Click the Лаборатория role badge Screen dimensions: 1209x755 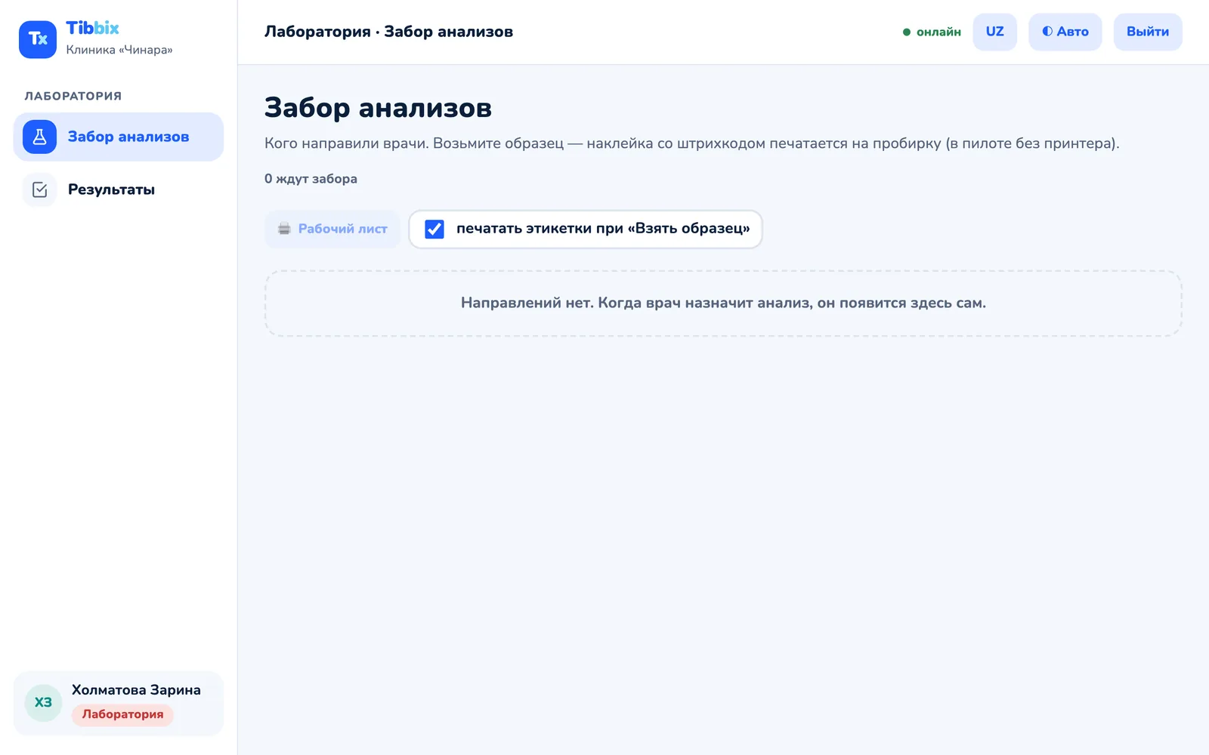[x=122, y=714]
